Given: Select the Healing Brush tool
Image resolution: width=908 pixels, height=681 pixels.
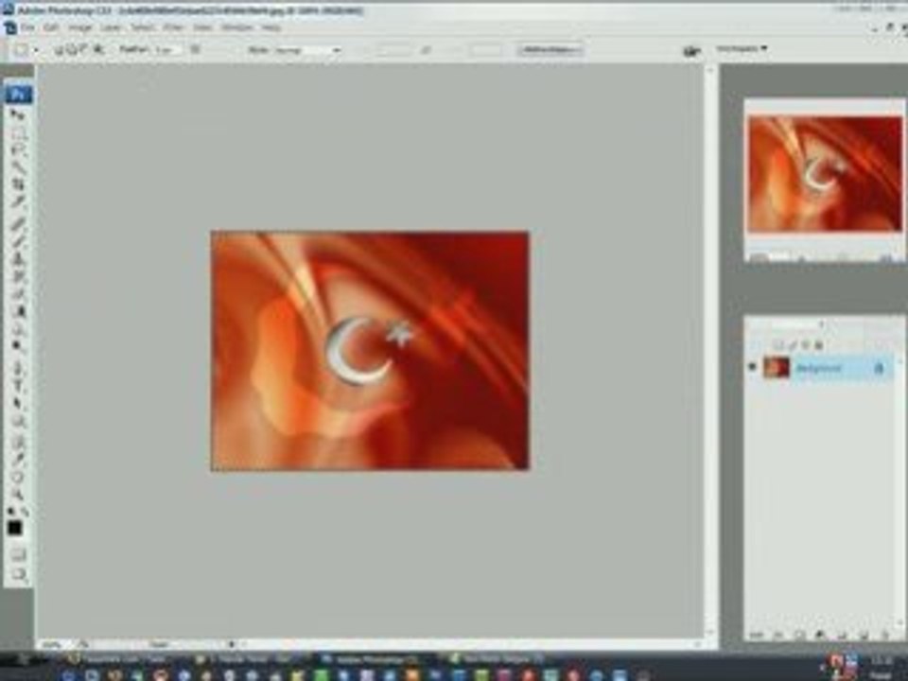Looking at the screenshot, I should coord(19,223).
